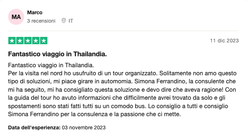Click the 'Data dell'esperienza:' label

(x=34, y=128)
